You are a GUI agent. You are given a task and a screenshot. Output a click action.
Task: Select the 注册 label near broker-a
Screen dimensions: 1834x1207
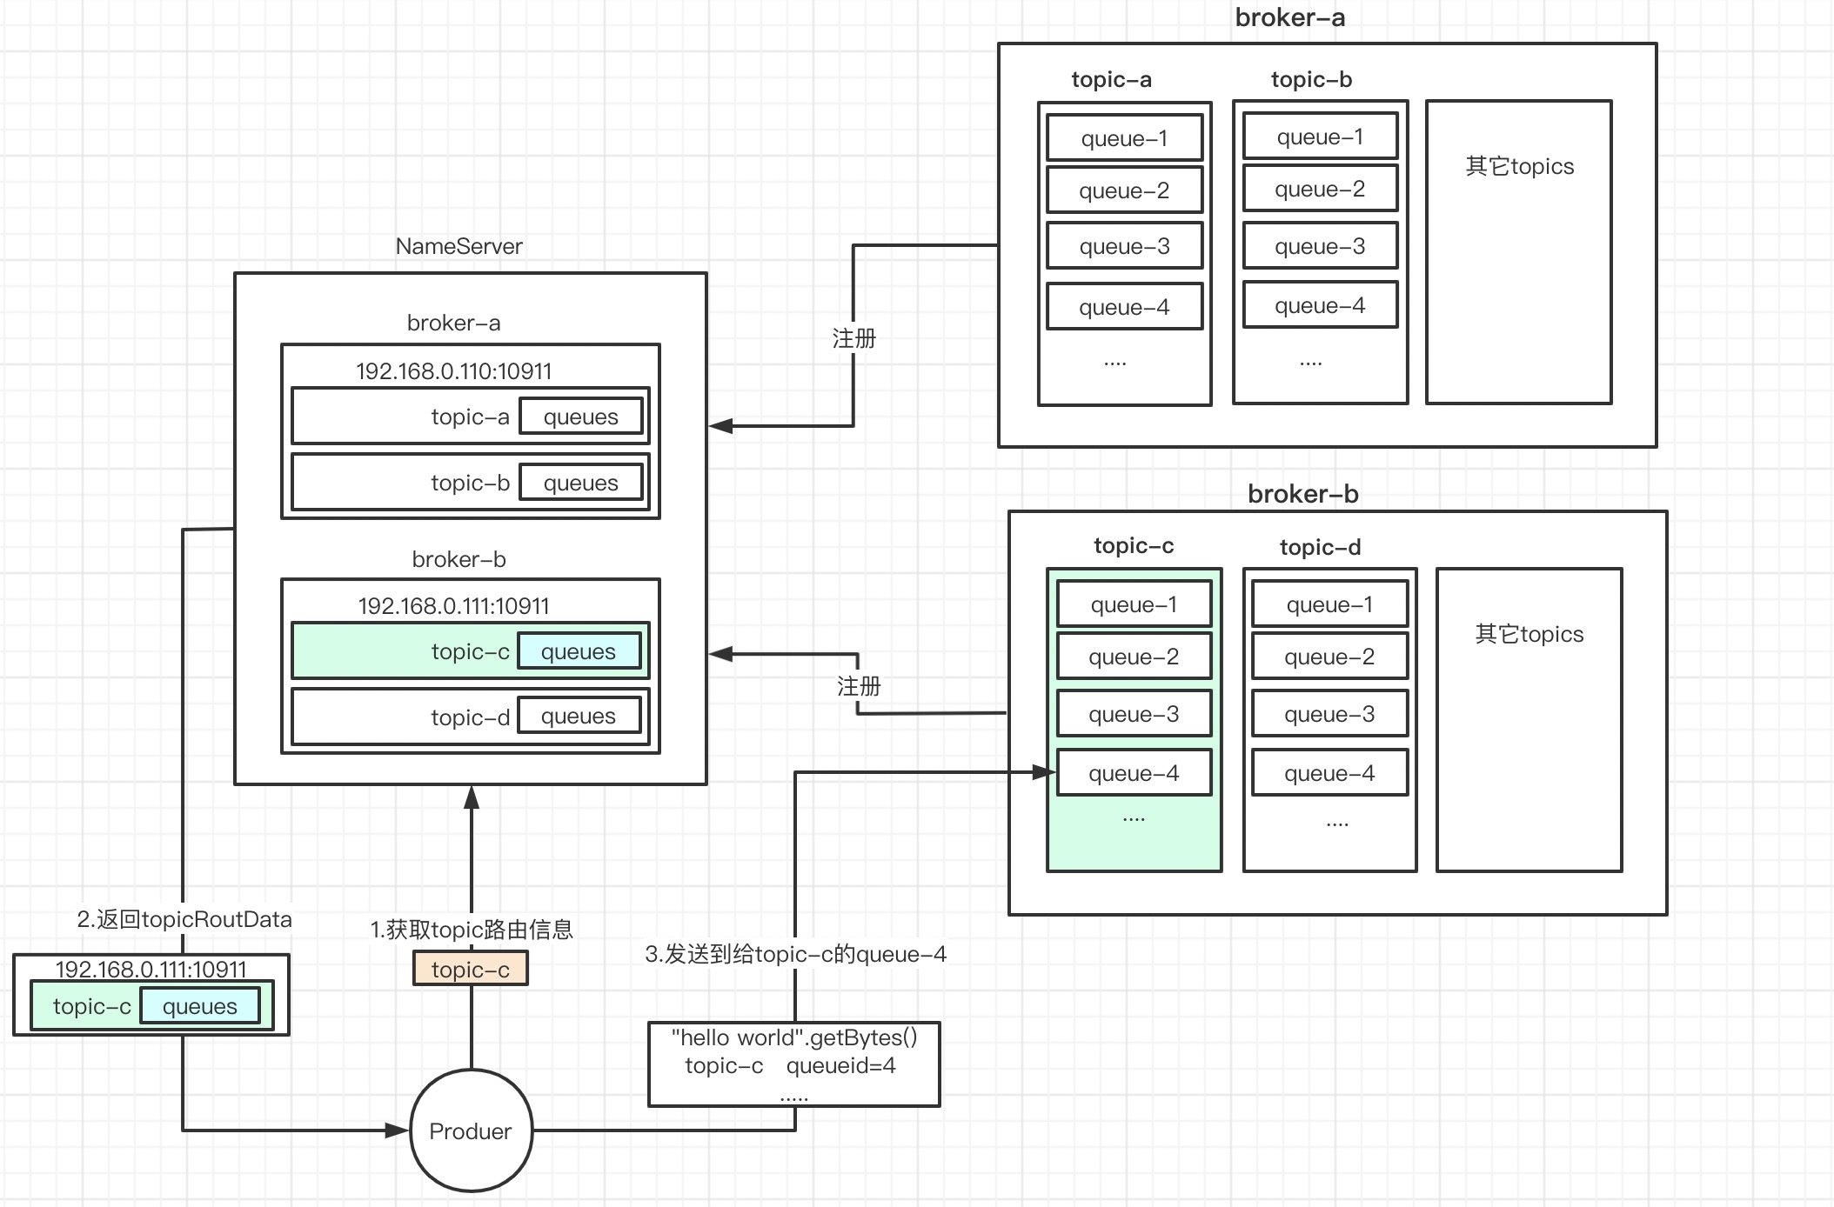tap(853, 338)
